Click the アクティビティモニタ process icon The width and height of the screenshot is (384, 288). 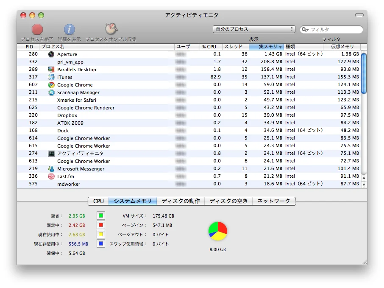pyautogui.click(x=51, y=154)
